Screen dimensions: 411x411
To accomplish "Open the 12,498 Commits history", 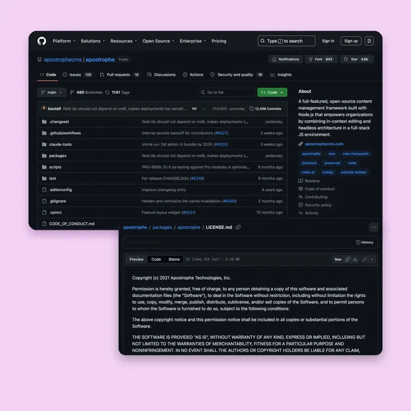I will point(266,109).
